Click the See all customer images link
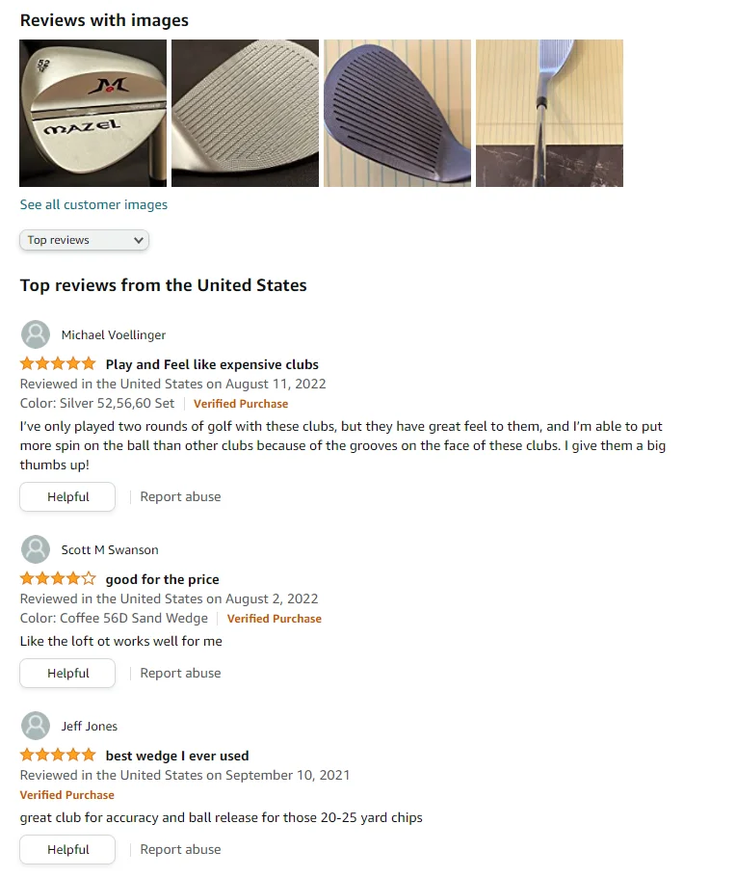Viewport: 736px width, 877px height. pos(93,204)
